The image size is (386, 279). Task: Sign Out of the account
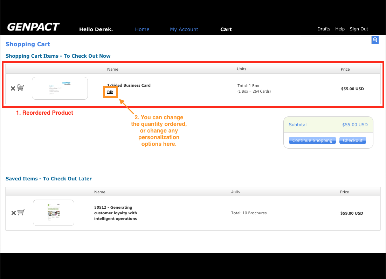tap(359, 29)
